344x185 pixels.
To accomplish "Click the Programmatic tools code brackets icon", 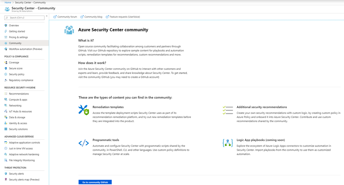I will pyautogui.click(x=84, y=143).
